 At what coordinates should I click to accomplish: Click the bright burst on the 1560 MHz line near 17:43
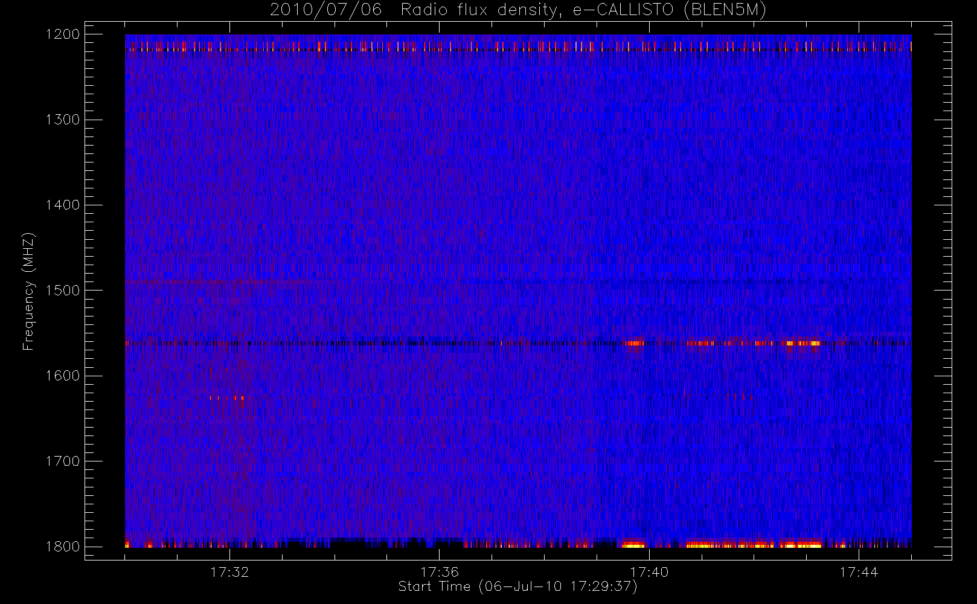803,343
